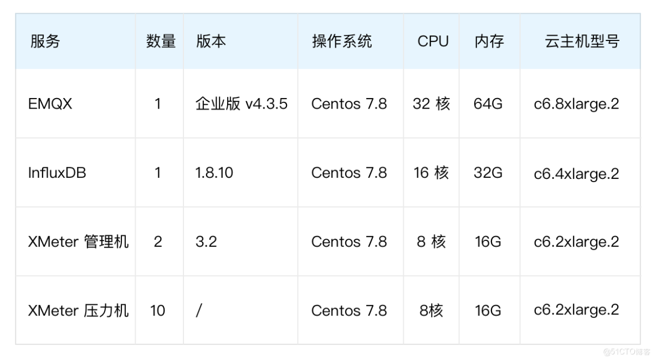Screen dimensions: 656x361
Task: Click the 云主机型号 column header
Action: click(582, 42)
